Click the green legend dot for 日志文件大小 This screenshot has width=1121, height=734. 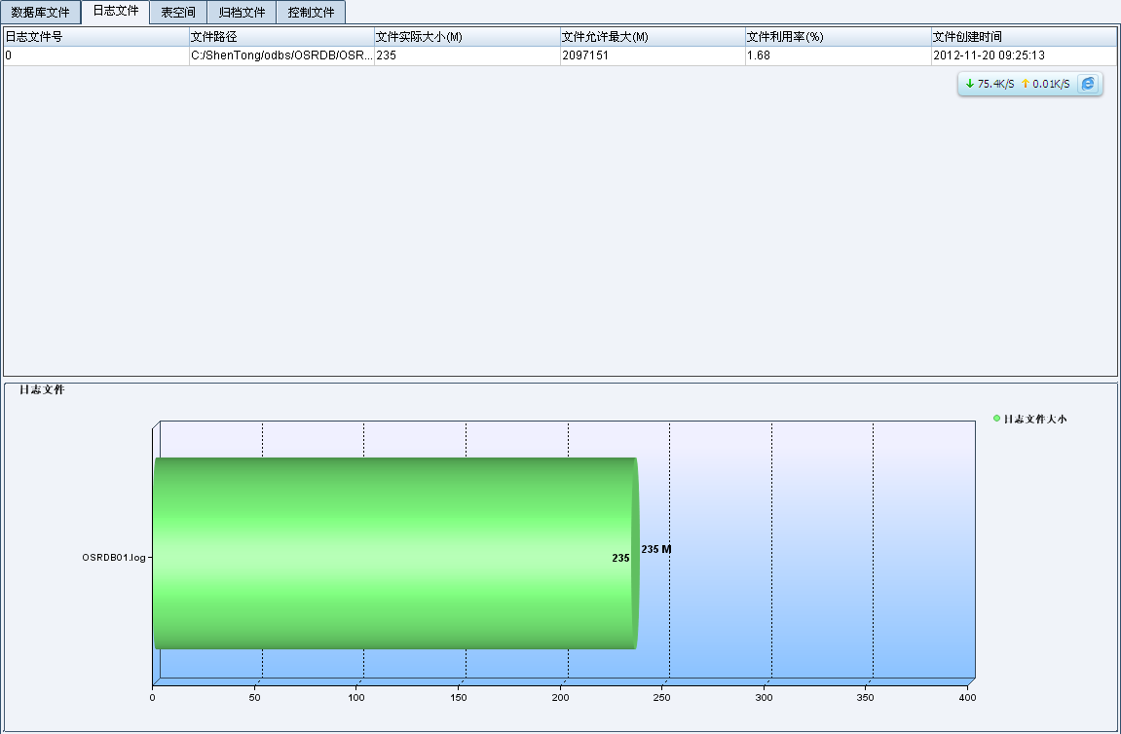996,419
